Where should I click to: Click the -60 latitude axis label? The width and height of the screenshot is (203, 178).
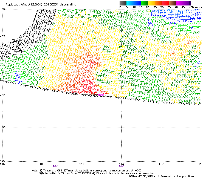2,161
